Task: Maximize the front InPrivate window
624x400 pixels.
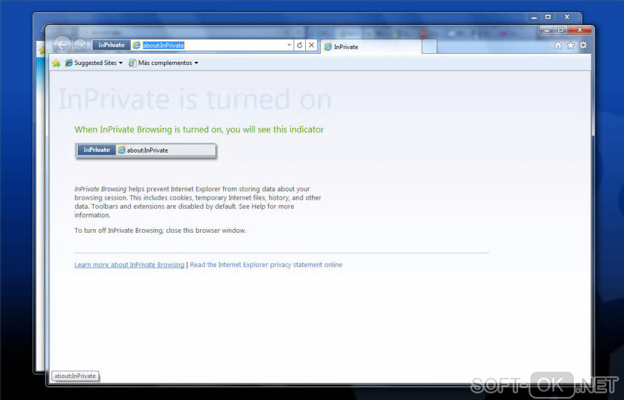Action: 560,30
